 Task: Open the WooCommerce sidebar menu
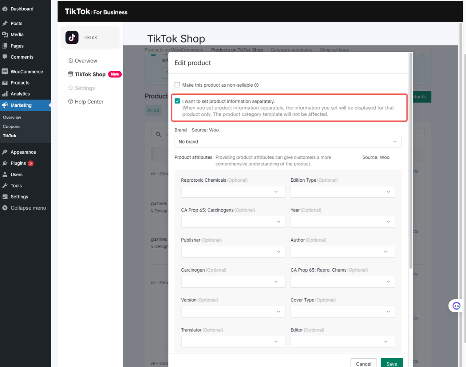coord(27,72)
